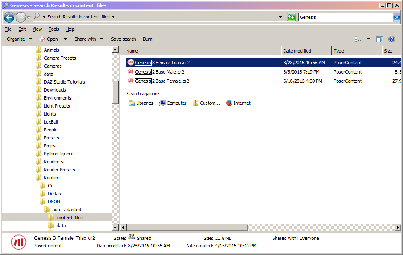Search again in Libraries
403x255 pixels.
(141, 103)
